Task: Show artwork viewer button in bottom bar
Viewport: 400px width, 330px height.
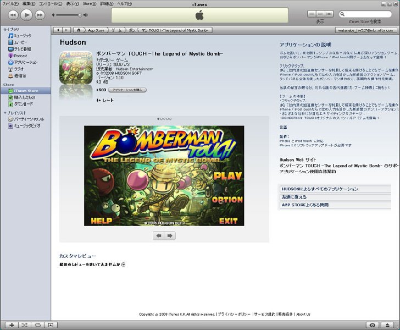Action: coord(51,325)
